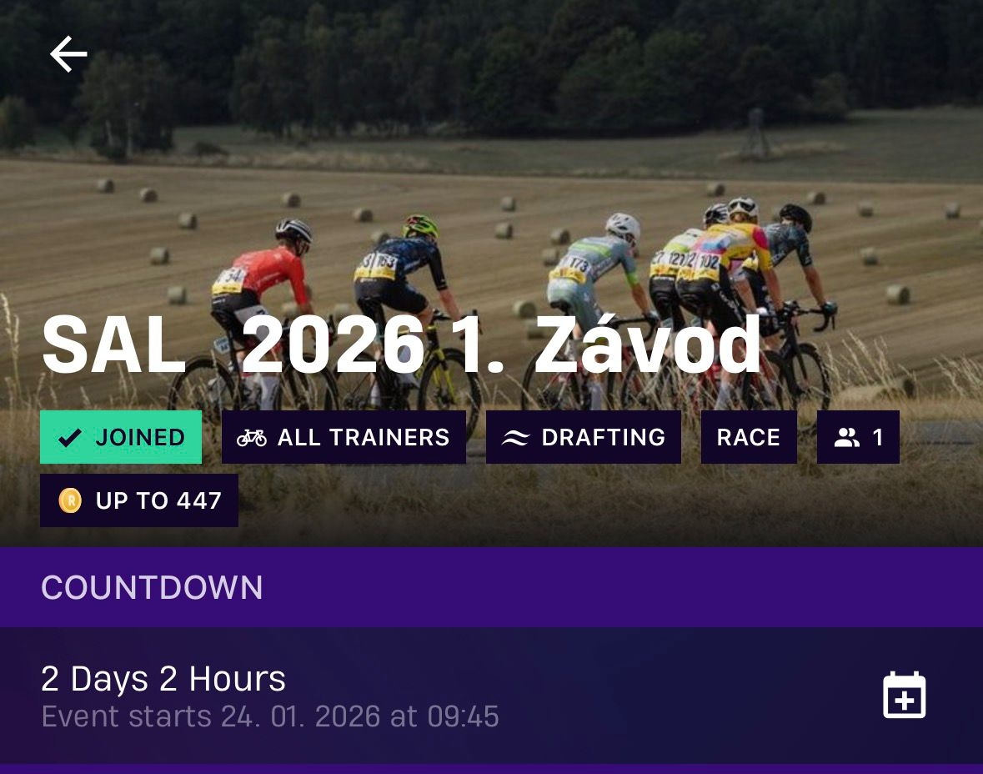Select the ALL TRAINERS label
The image size is (983, 774).
coord(364,437)
